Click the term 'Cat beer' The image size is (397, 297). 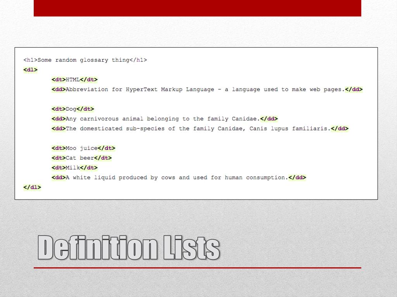pyautogui.click(x=80, y=158)
